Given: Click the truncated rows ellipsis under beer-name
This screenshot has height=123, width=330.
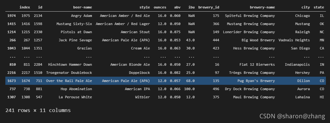Looking at the screenshot, I should [x=89, y=56].
